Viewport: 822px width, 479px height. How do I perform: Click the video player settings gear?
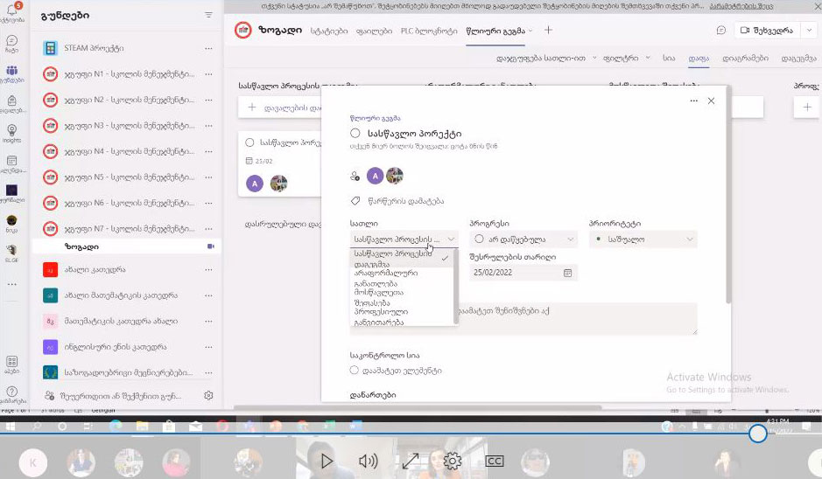pyautogui.click(x=452, y=461)
